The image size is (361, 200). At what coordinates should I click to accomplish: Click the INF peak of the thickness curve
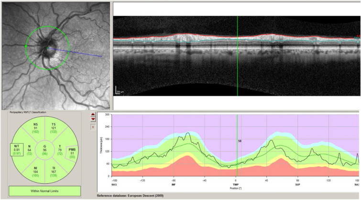188,133
